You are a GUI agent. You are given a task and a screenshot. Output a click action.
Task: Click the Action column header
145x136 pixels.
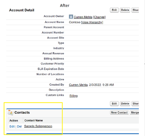pyautogui.click(x=14, y=120)
